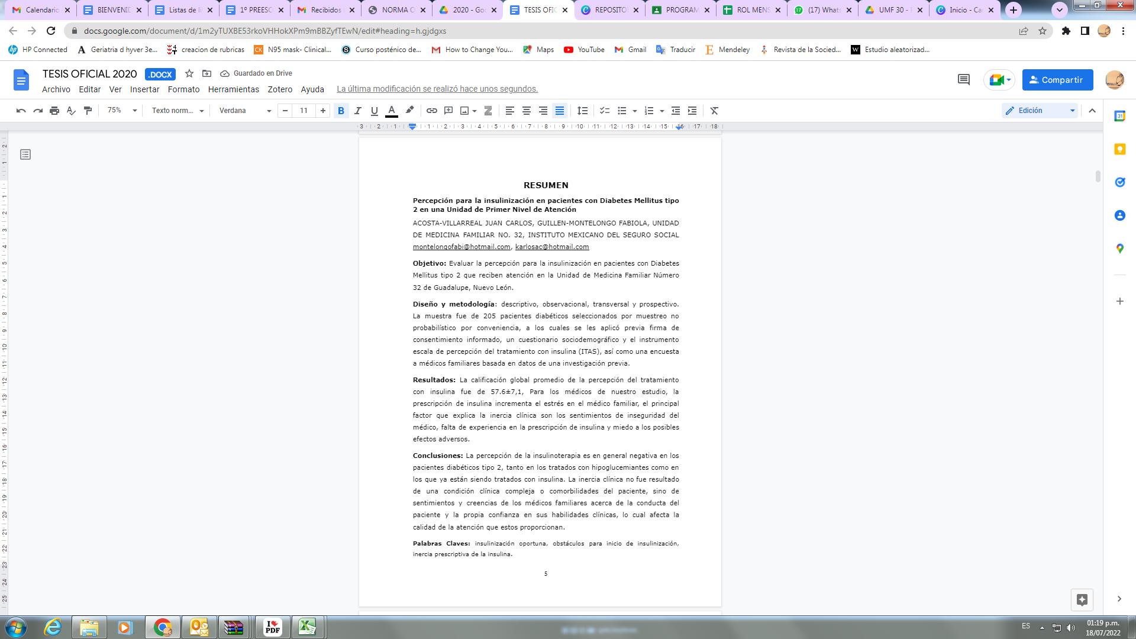Decrease the font size

(285, 111)
